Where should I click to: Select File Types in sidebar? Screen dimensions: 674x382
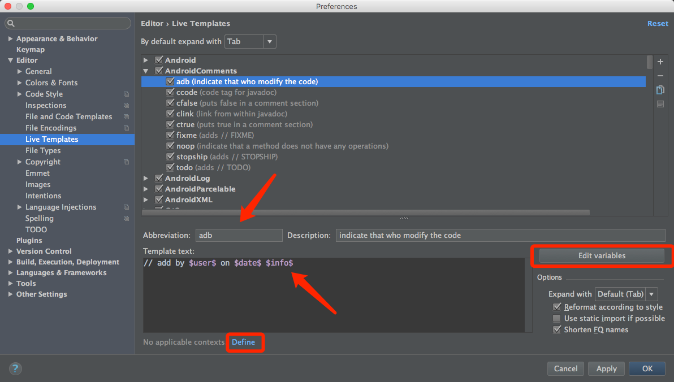(43, 150)
